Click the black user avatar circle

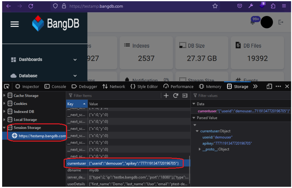pos(267,22)
